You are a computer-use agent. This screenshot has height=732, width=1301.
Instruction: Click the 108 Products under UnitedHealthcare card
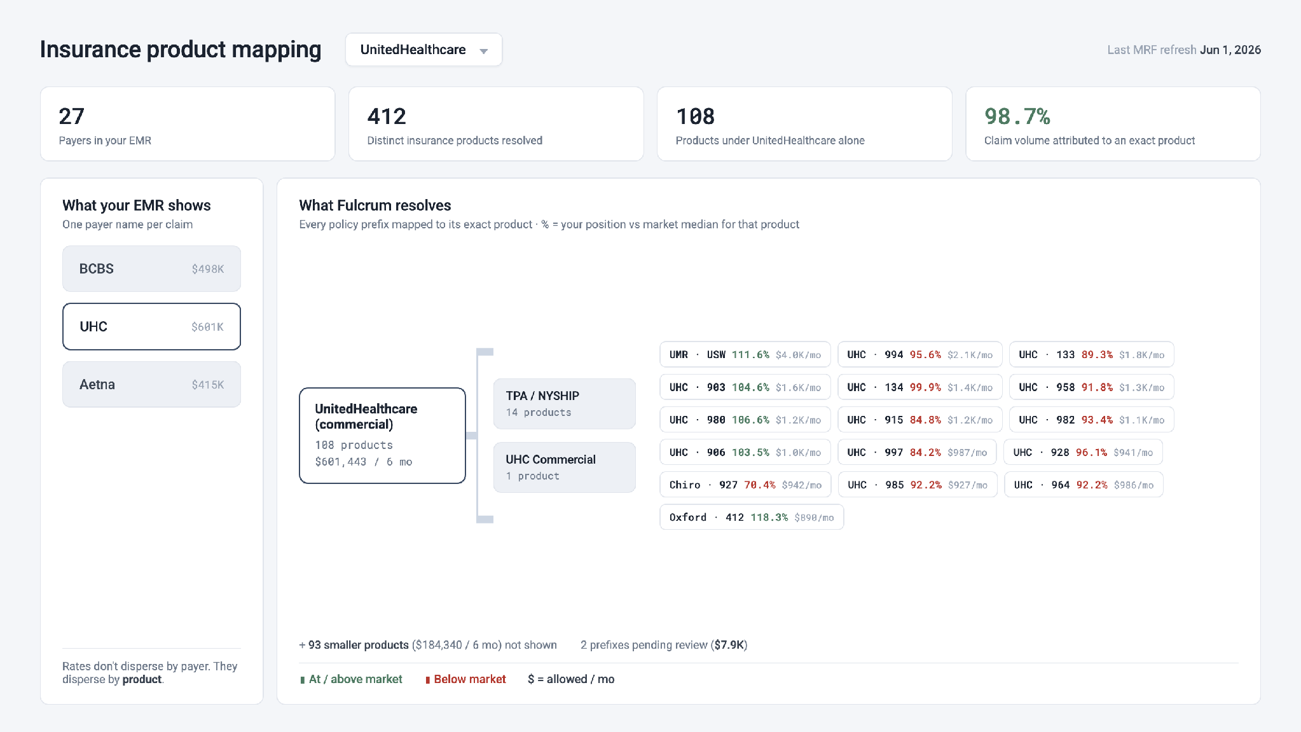[804, 124]
